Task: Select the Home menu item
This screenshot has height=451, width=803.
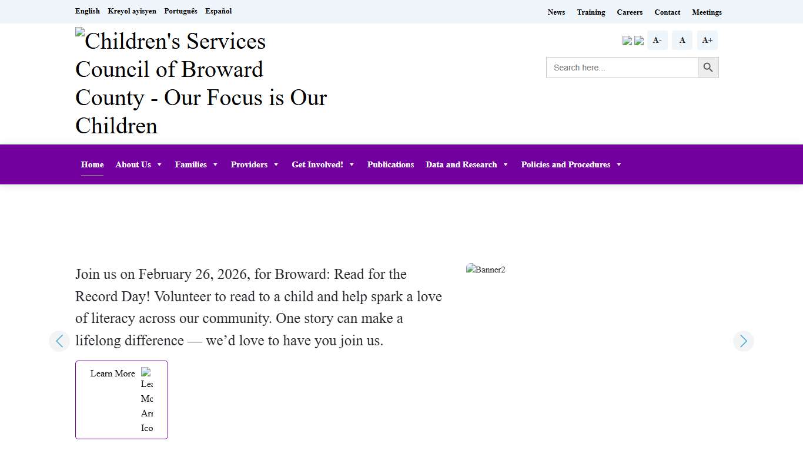Action: tap(92, 164)
